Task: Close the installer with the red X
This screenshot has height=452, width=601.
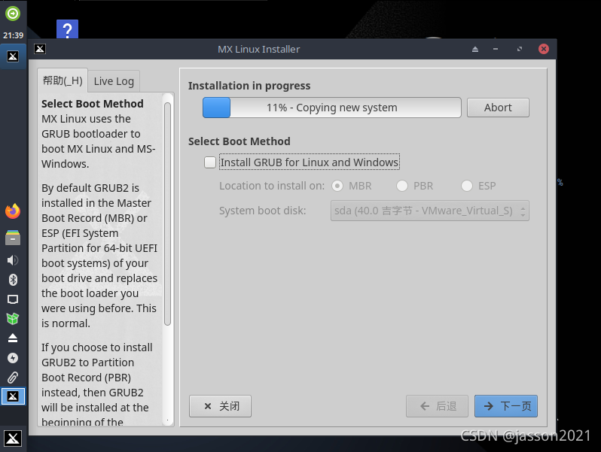Action: click(x=544, y=49)
